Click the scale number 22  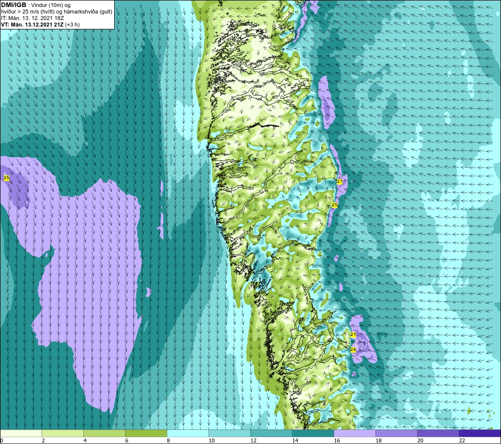(x=462, y=441)
